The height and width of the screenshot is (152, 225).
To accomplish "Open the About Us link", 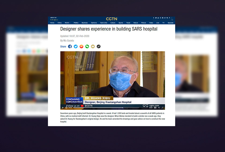I will (53, 18).
